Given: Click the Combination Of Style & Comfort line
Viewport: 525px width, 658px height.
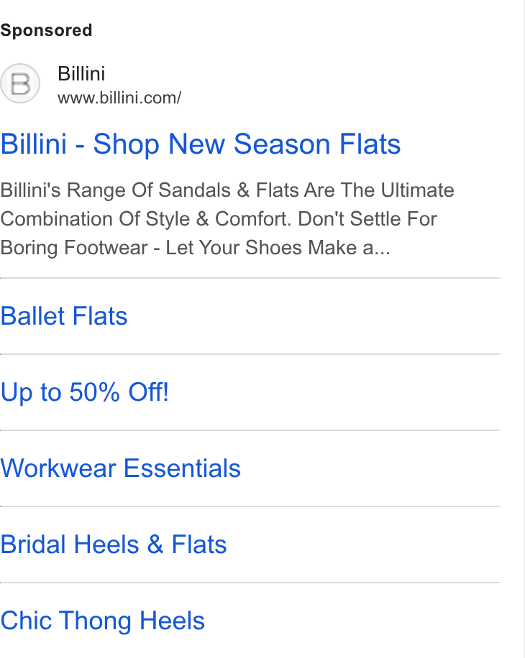Looking at the screenshot, I should tap(219, 219).
